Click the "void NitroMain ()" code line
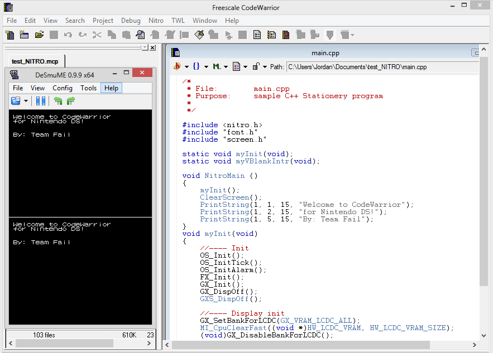The width and height of the screenshot is (493, 353). 220,176
